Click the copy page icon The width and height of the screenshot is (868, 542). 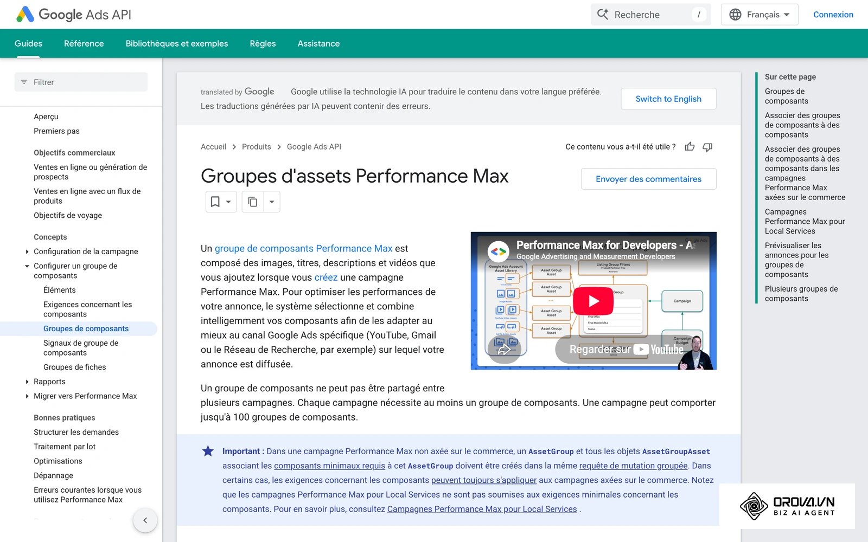click(x=253, y=202)
